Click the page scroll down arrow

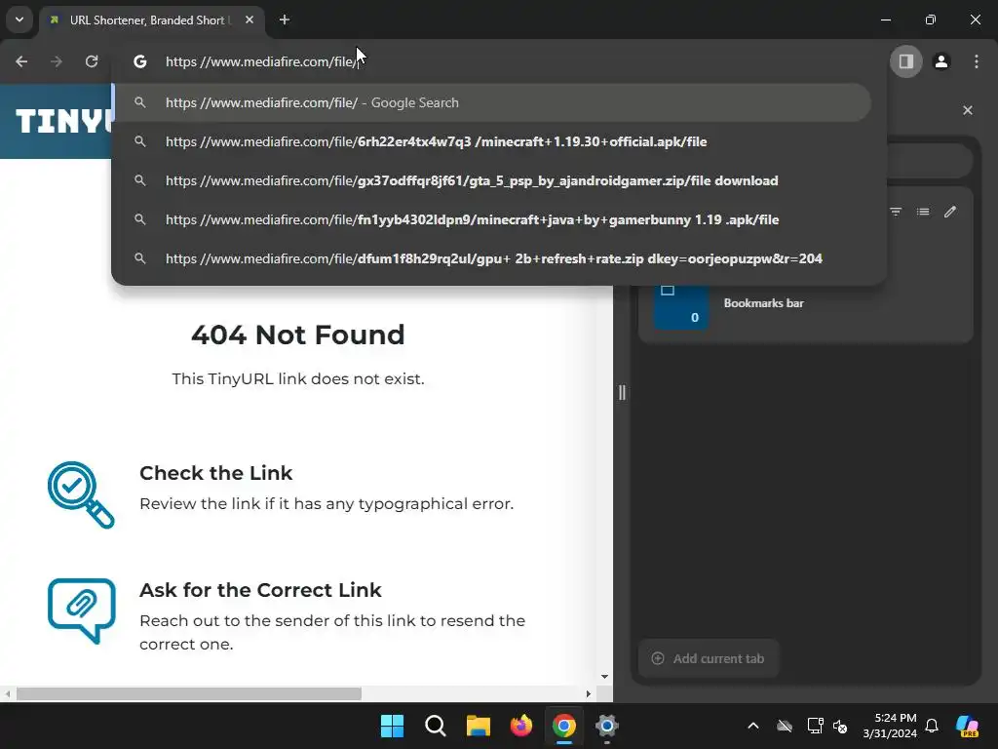click(604, 677)
